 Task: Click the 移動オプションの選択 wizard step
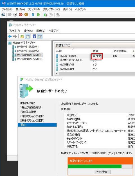[x=32, y=116]
